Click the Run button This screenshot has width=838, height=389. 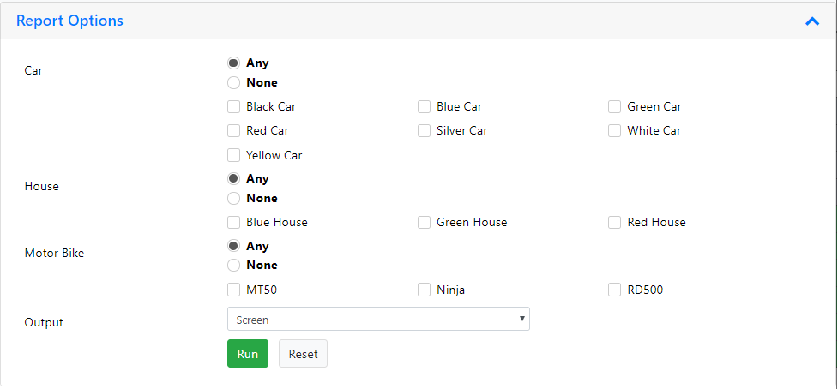pyautogui.click(x=247, y=353)
